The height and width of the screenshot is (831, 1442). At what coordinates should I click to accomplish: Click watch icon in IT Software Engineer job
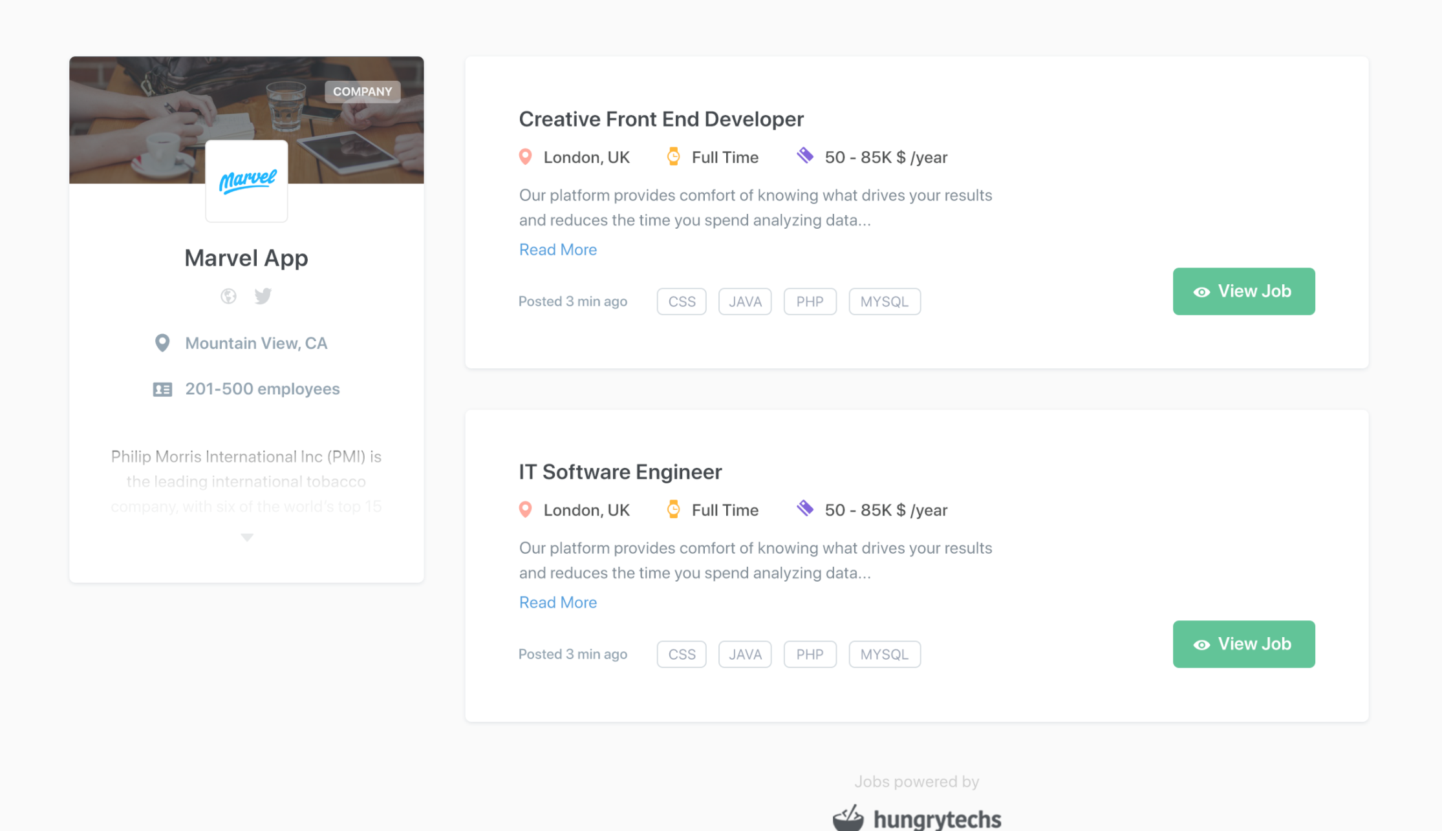point(673,510)
